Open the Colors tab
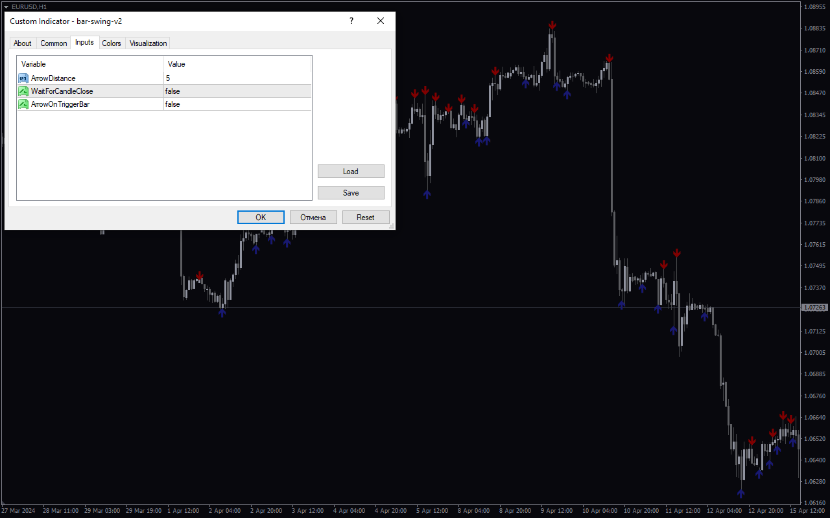The height and width of the screenshot is (518, 830). point(112,43)
